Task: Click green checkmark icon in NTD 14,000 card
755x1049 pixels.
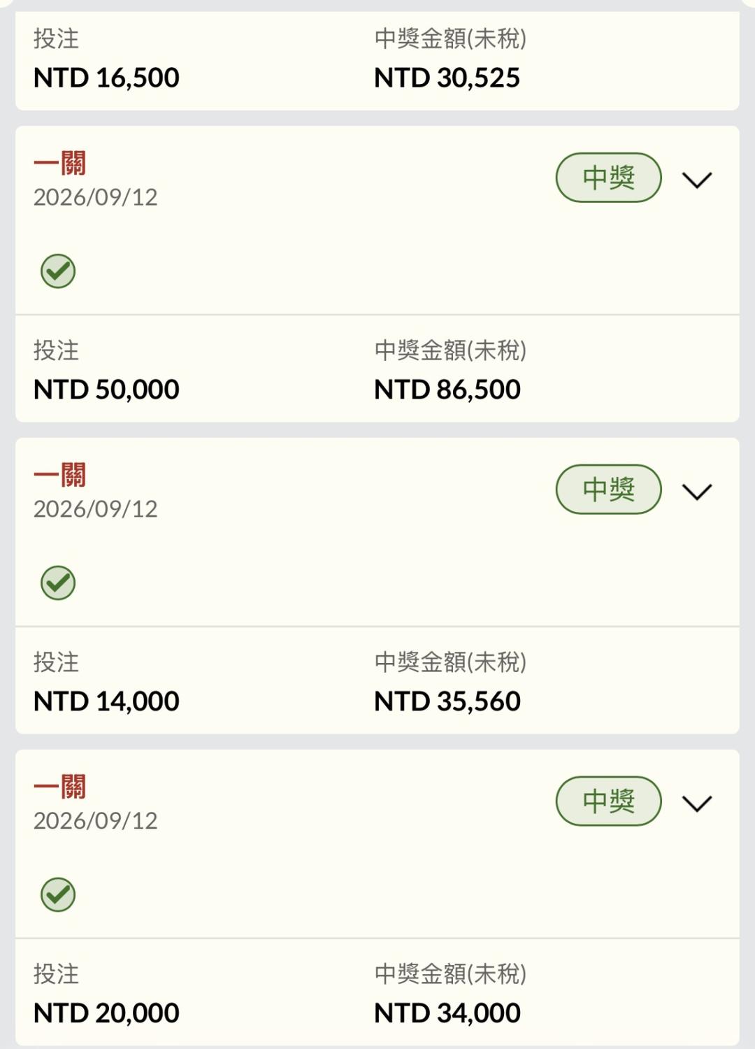Action: (x=58, y=583)
